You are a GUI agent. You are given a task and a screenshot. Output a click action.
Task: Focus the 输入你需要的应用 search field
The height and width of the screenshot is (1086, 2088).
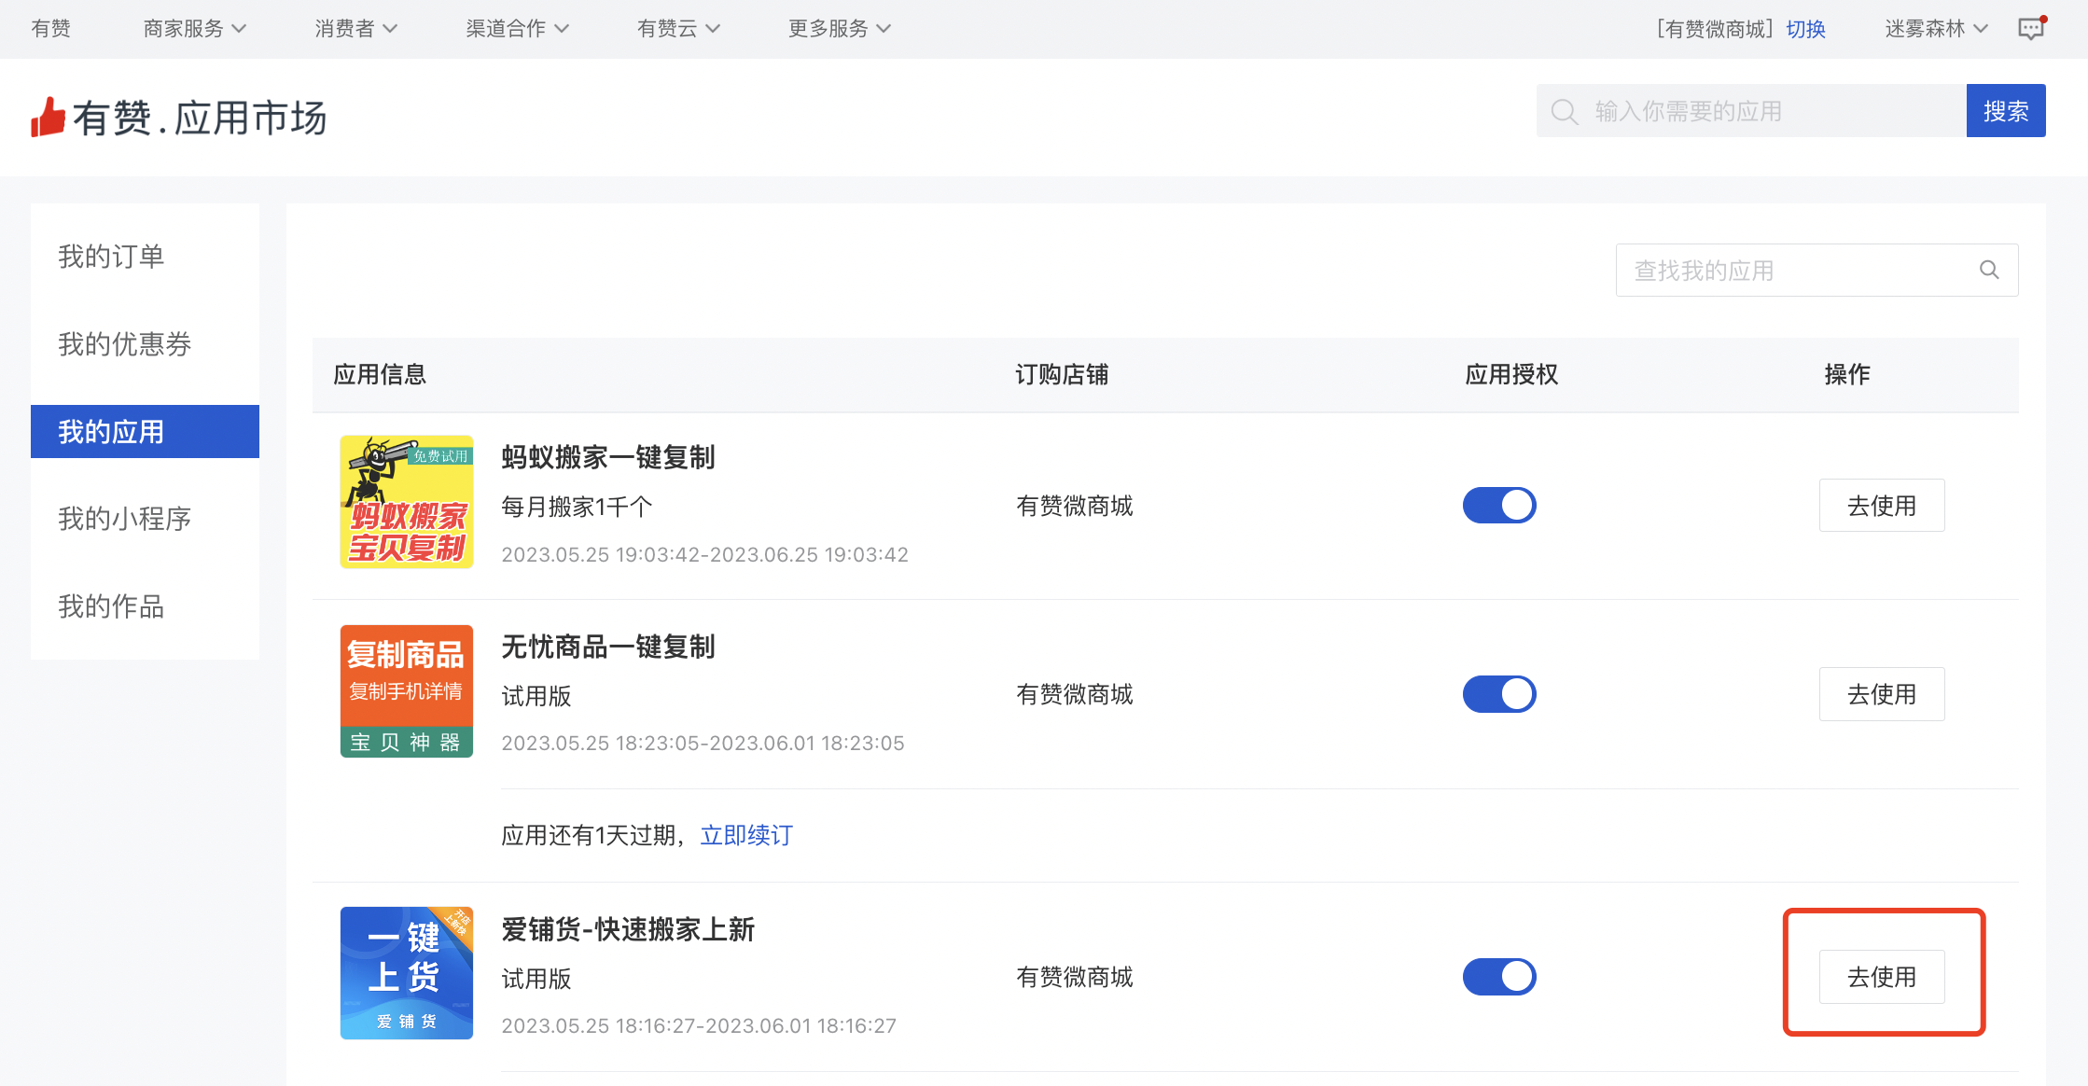(1751, 111)
